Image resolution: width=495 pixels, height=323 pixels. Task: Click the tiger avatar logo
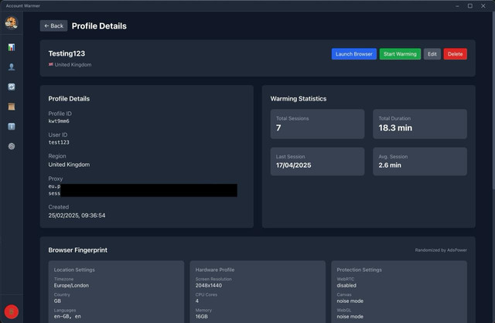[12, 22]
